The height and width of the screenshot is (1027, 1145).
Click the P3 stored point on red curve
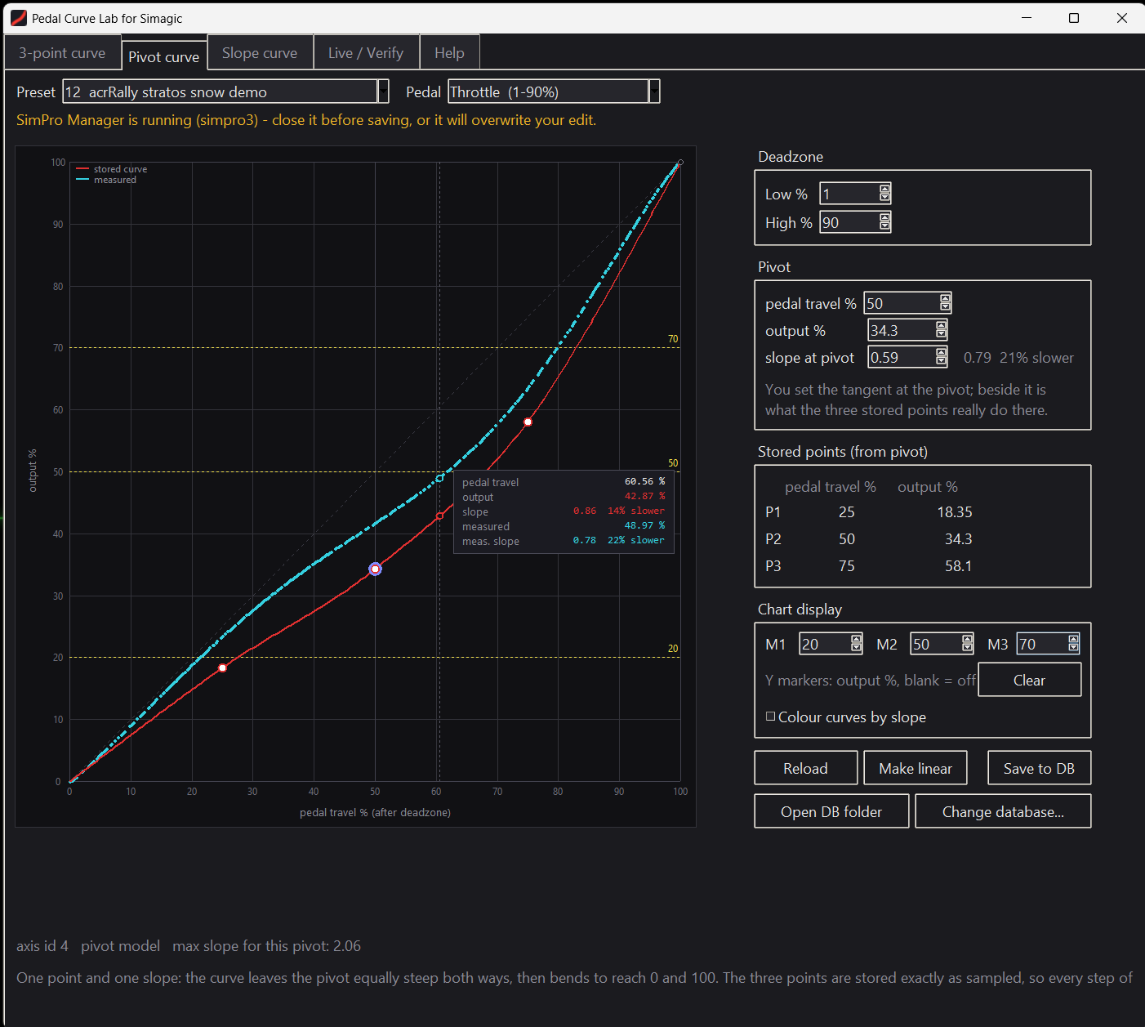point(528,422)
